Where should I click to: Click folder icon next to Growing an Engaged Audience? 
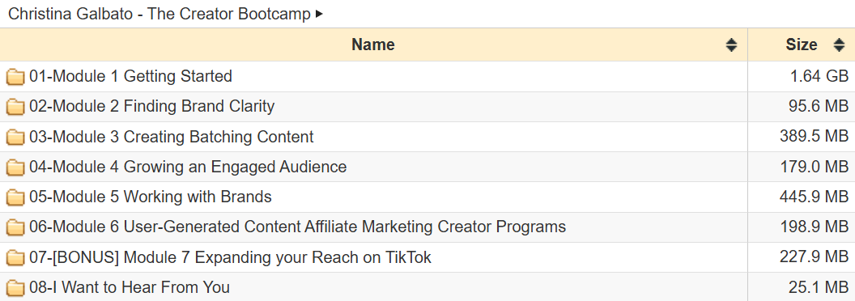(x=15, y=167)
